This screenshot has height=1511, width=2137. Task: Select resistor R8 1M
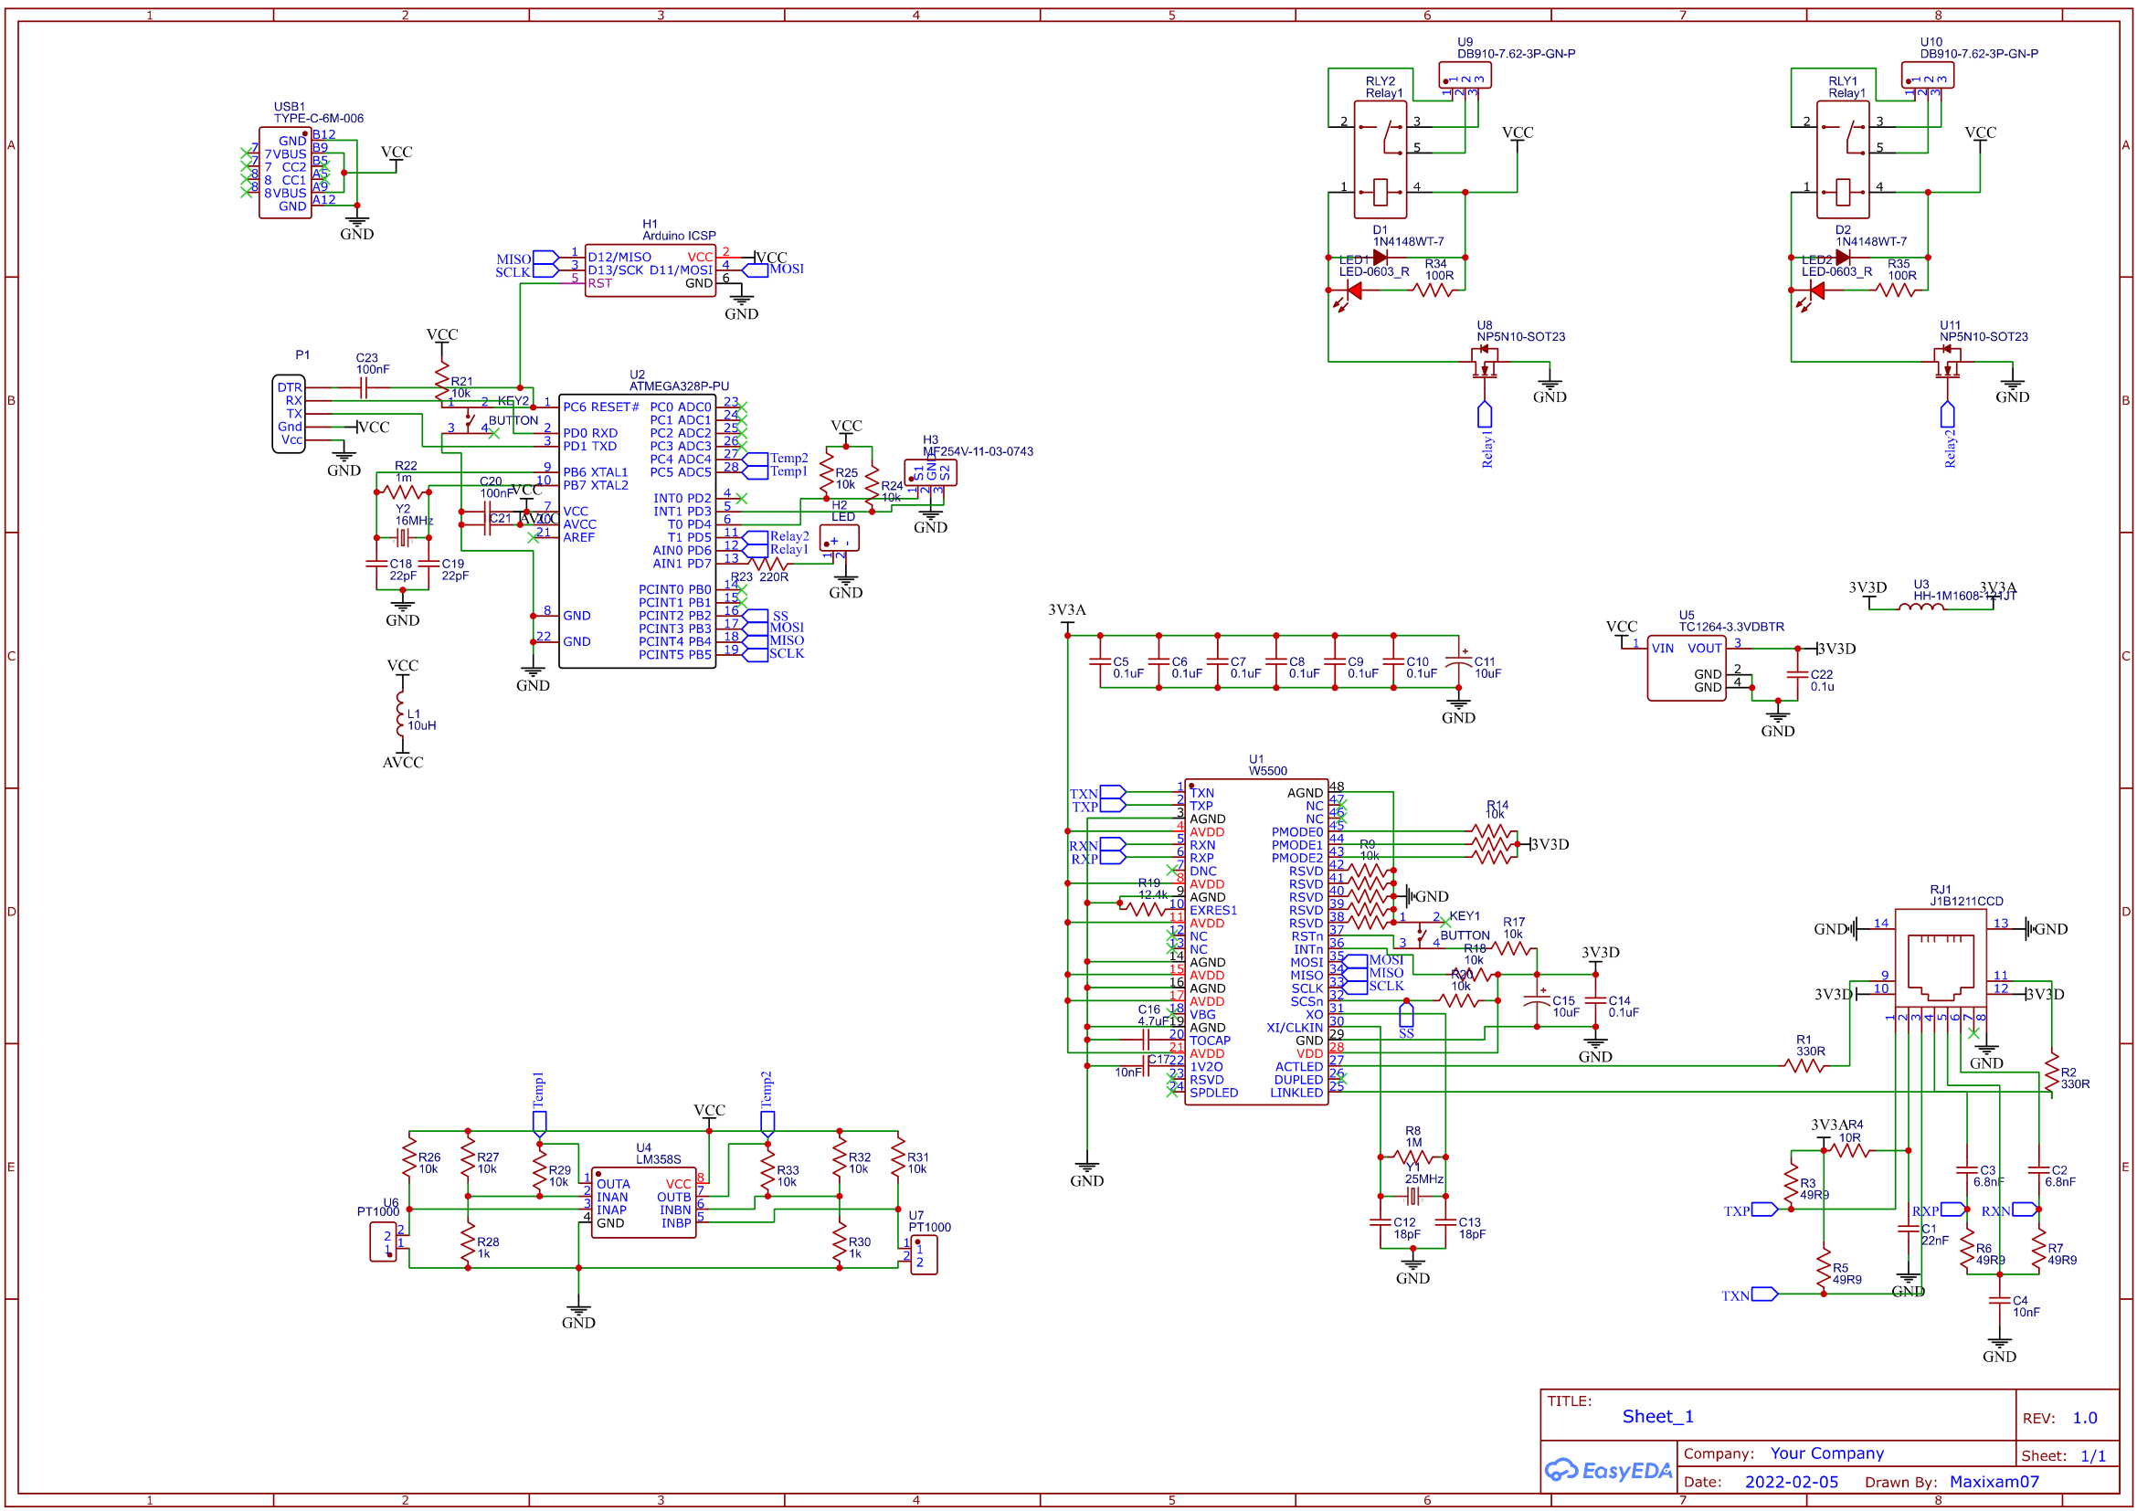pos(1412,1157)
